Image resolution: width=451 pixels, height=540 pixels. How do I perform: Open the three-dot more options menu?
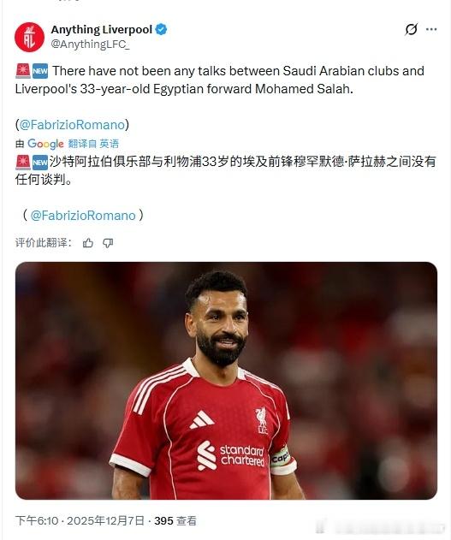(431, 30)
